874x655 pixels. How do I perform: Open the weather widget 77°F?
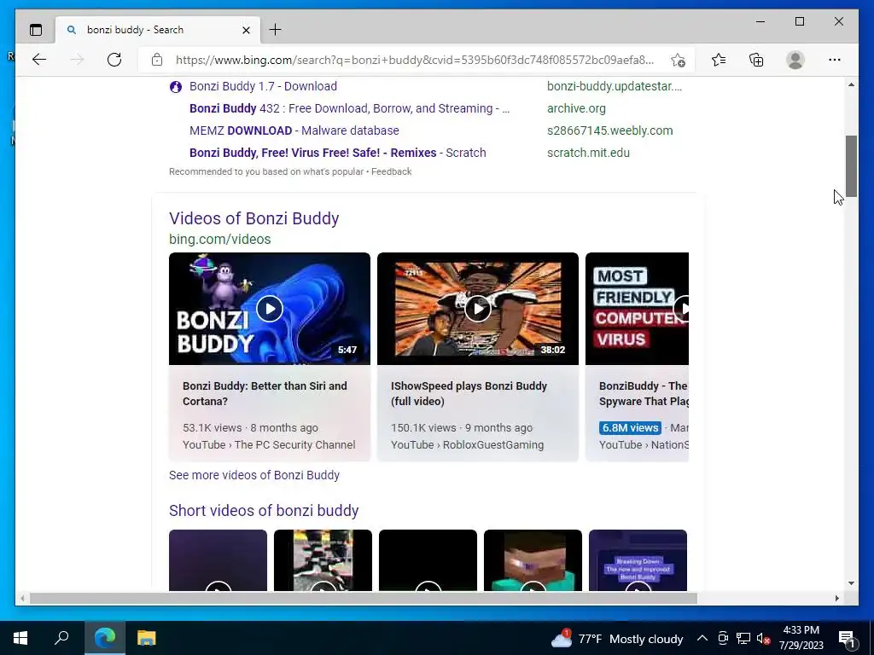pyautogui.click(x=617, y=639)
